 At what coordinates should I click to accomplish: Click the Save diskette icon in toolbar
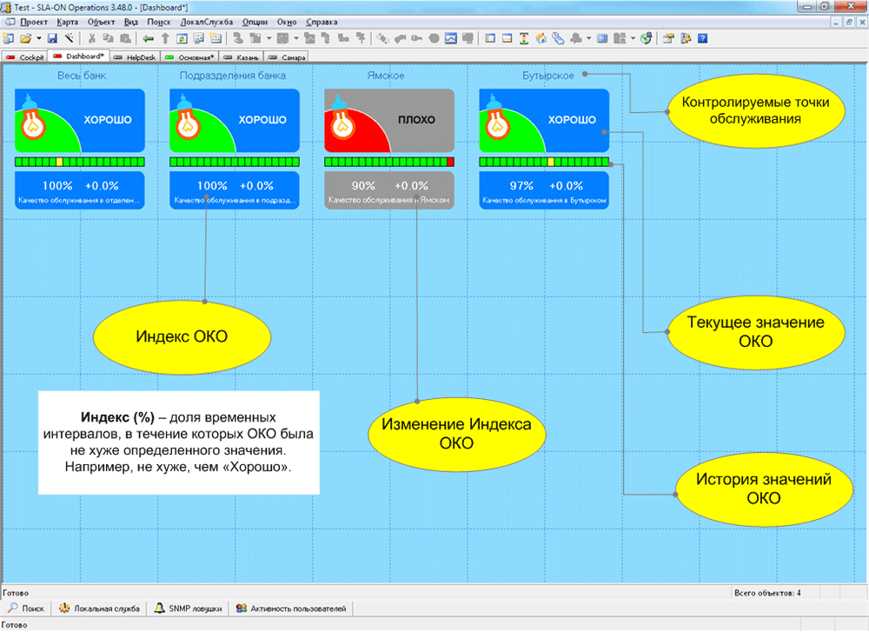[52, 38]
